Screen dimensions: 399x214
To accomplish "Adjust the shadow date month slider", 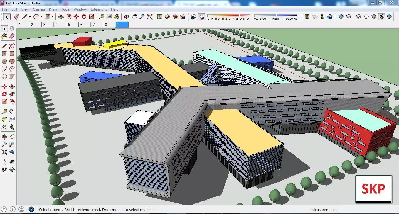I will 228,16.
